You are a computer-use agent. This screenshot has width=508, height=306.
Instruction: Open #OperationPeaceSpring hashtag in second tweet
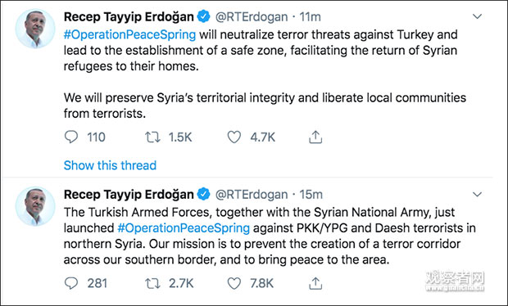coord(184,228)
